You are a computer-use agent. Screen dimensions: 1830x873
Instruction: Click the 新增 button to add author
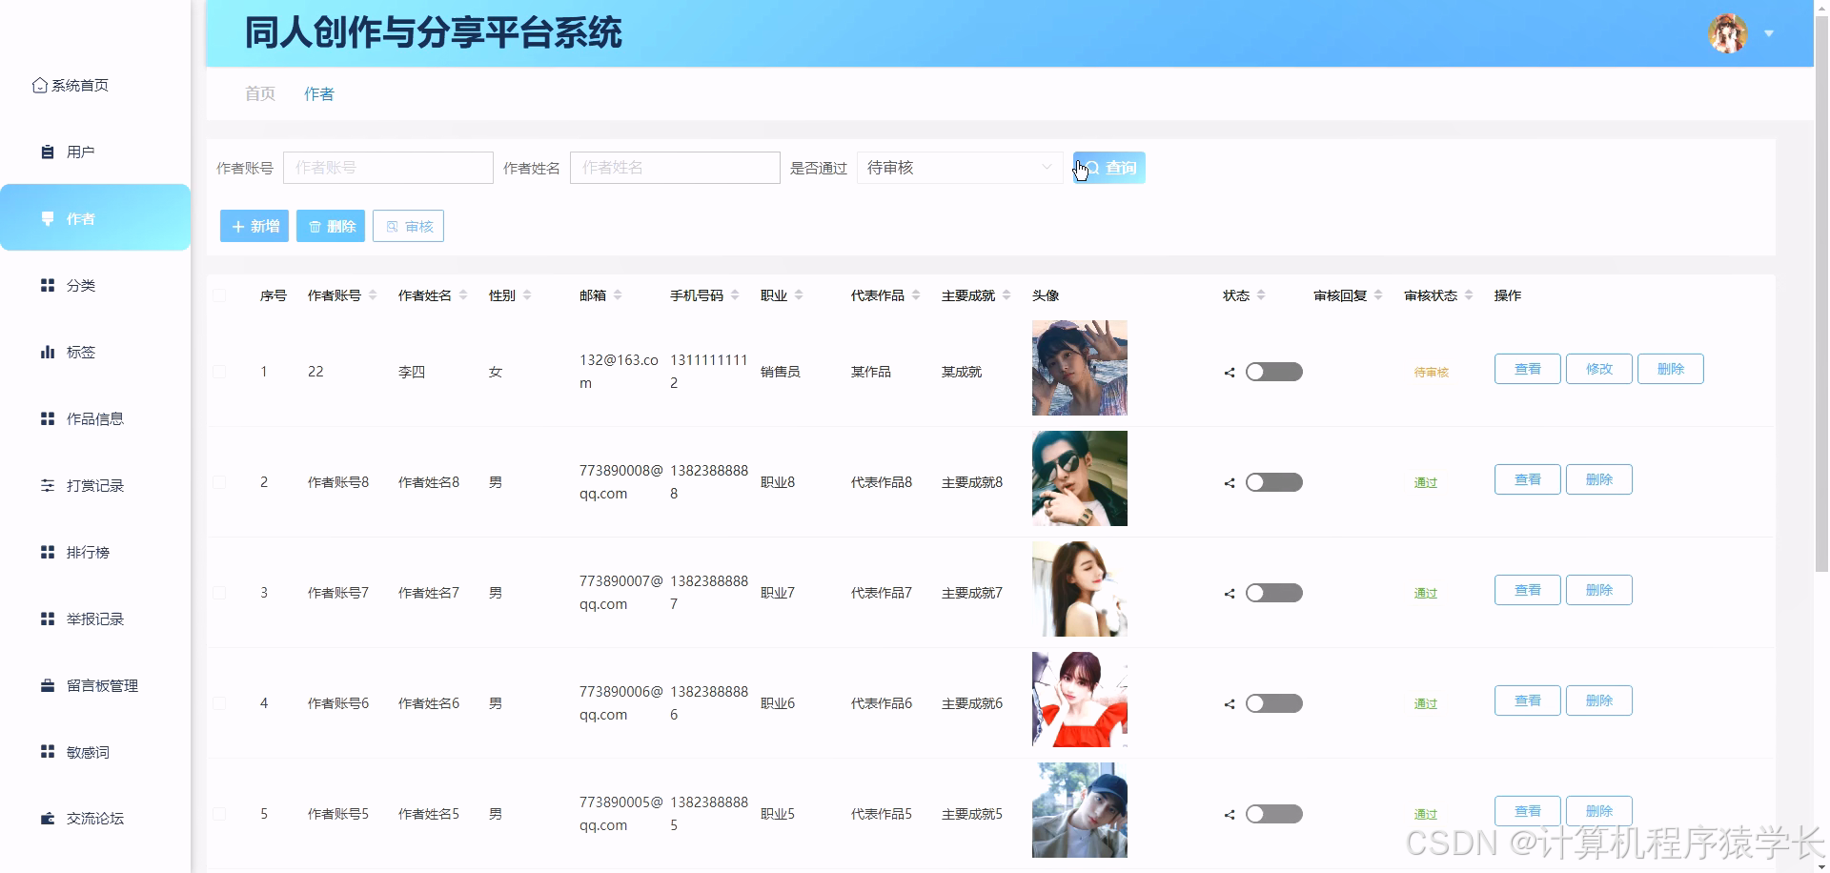(254, 226)
